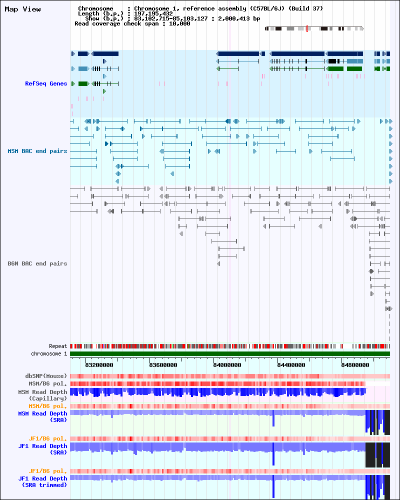Viewport: 400px width, 500px height.
Task: Open the RefSeq Genes track label
Action: pyautogui.click(x=46, y=83)
